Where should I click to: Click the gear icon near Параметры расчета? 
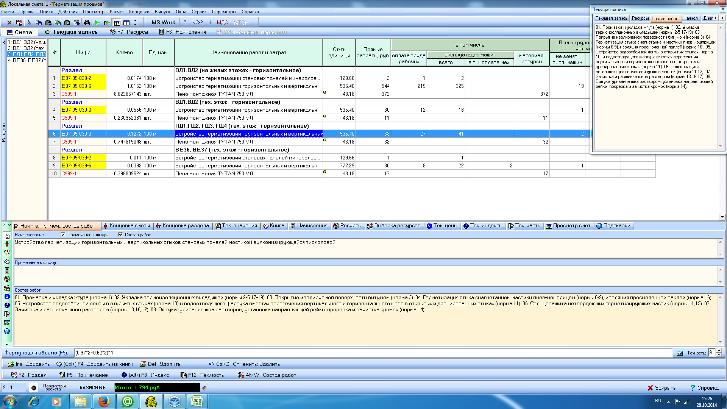tap(34, 388)
